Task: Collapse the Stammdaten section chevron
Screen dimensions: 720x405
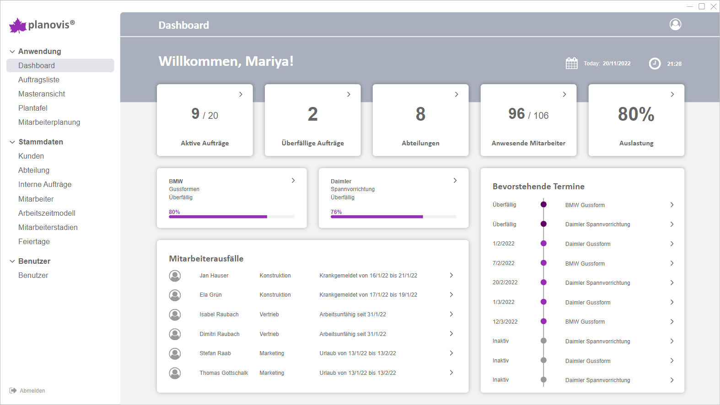Action: click(12, 142)
